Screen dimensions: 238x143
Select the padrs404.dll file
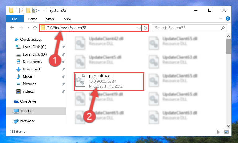[x=109, y=82]
